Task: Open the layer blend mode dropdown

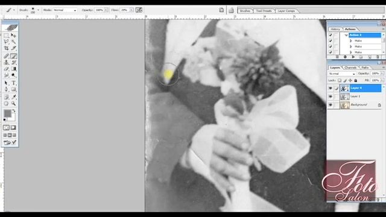Action: point(342,74)
